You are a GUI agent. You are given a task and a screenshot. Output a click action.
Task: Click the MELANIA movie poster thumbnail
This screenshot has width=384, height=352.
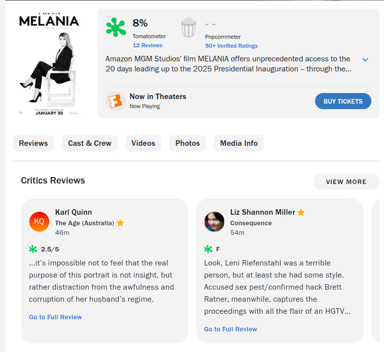click(49, 65)
